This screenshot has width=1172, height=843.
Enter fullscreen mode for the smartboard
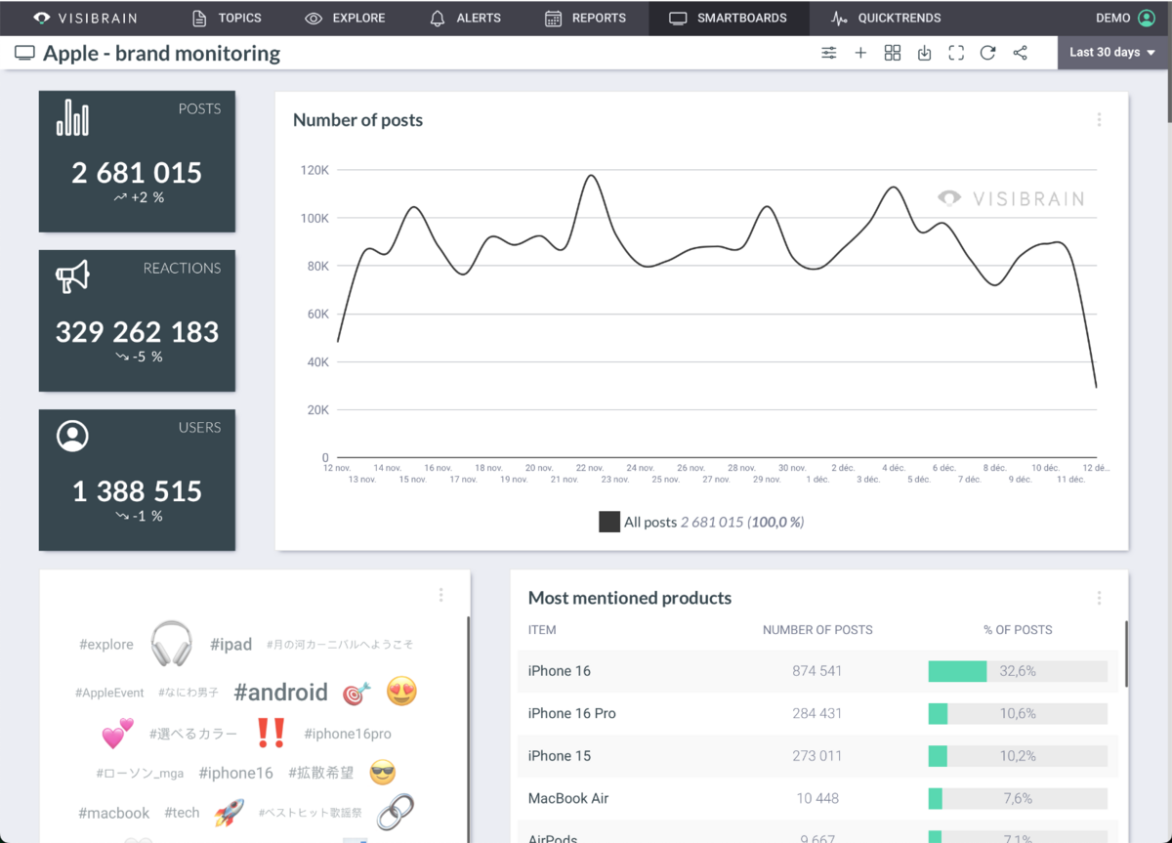[x=956, y=53]
